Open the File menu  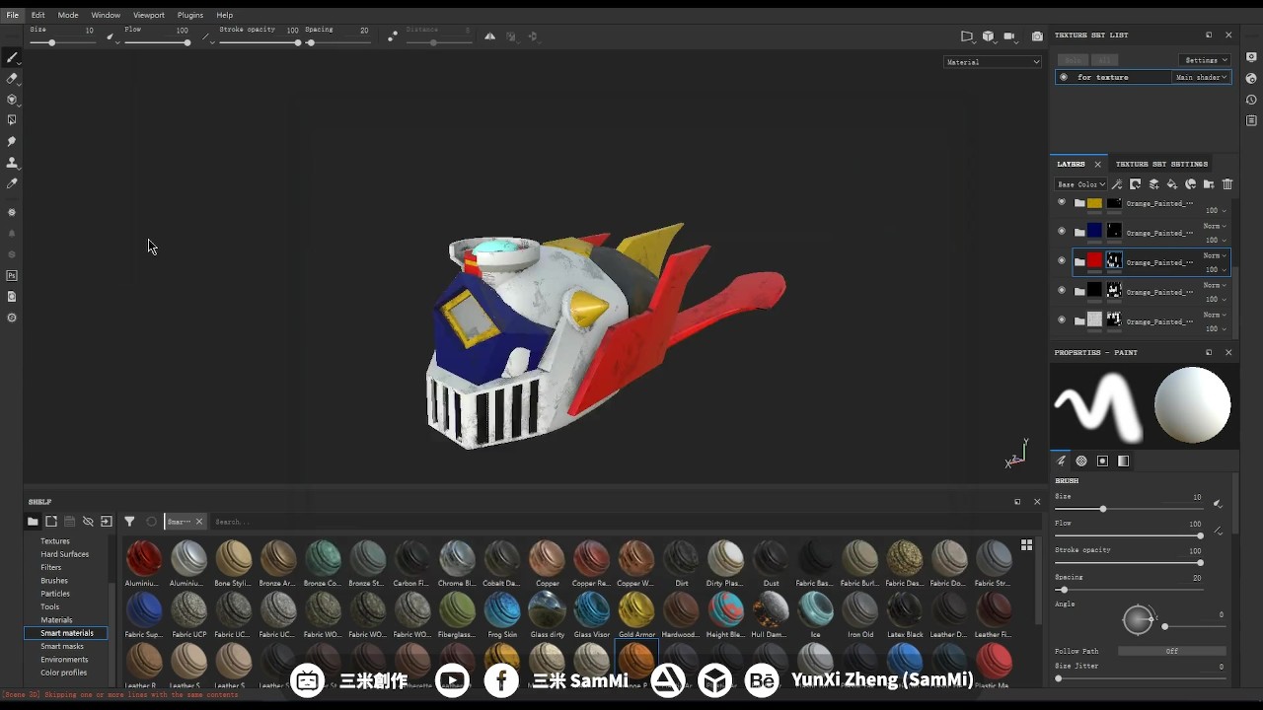pyautogui.click(x=13, y=15)
